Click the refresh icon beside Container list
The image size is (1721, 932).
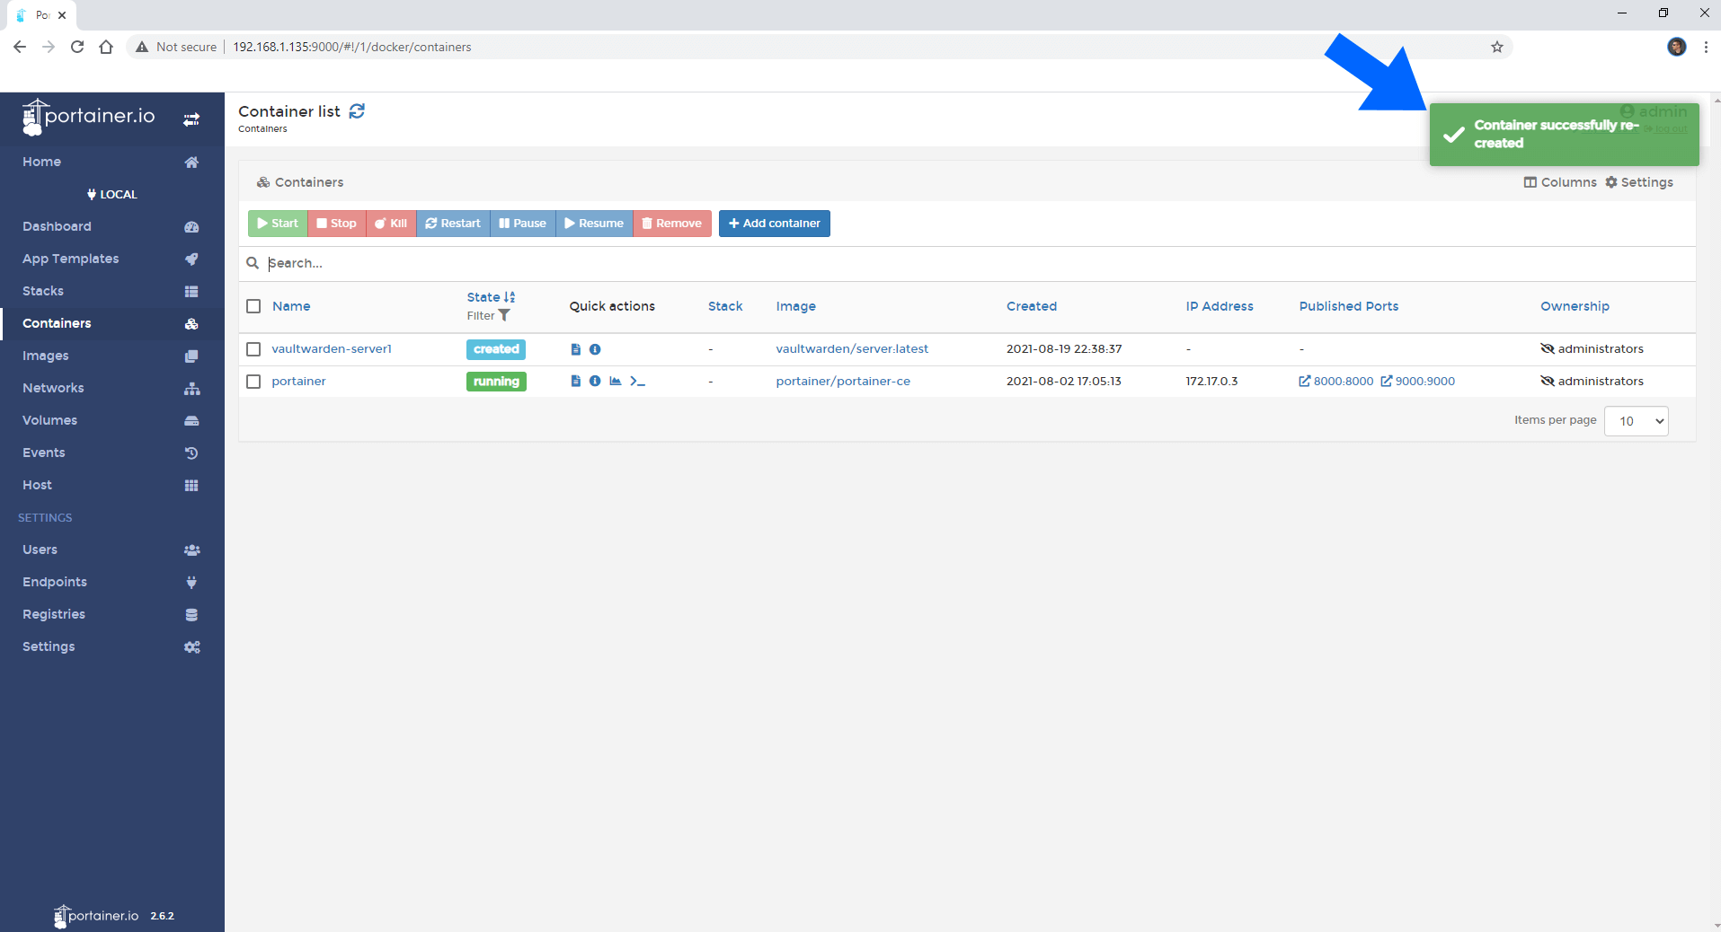357,111
